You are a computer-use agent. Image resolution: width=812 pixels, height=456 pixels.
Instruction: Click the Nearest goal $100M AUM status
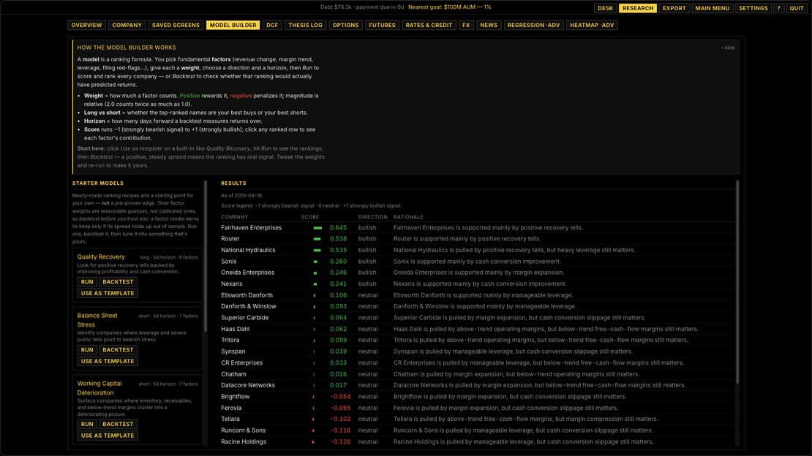point(449,7)
